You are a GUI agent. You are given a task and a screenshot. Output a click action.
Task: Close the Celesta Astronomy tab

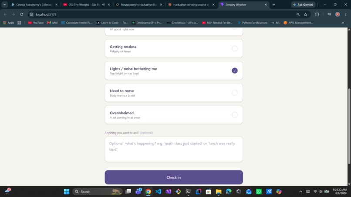click(x=57, y=4)
